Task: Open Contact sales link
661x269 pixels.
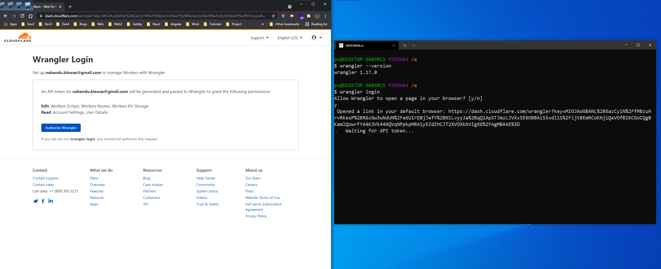Action: coord(43,185)
